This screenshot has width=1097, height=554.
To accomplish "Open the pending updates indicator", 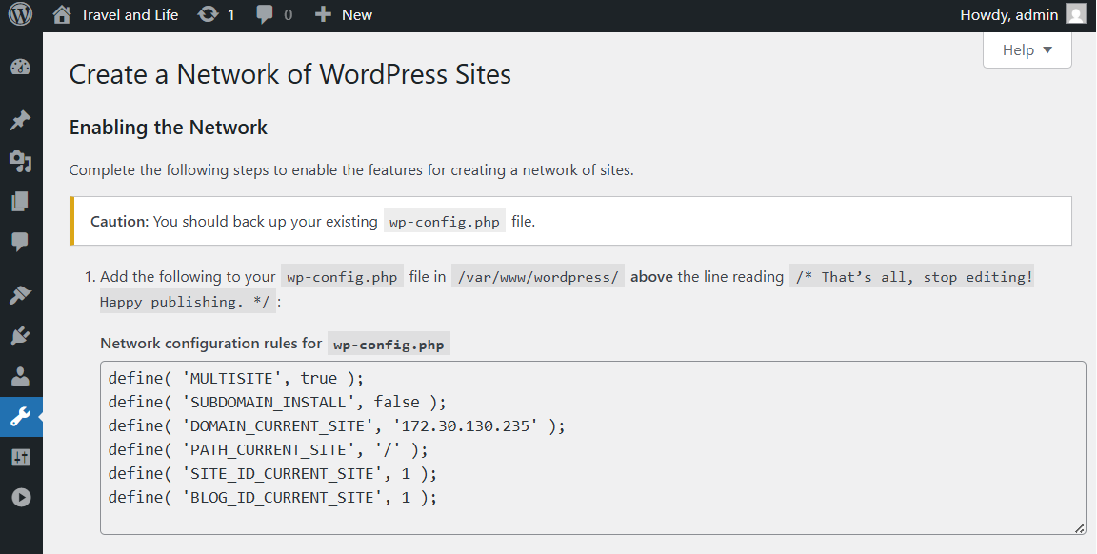I will click(216, 15).
